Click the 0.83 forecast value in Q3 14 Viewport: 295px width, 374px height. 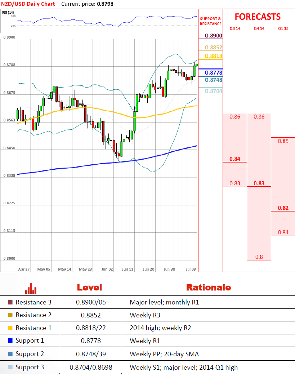[235, 183]
